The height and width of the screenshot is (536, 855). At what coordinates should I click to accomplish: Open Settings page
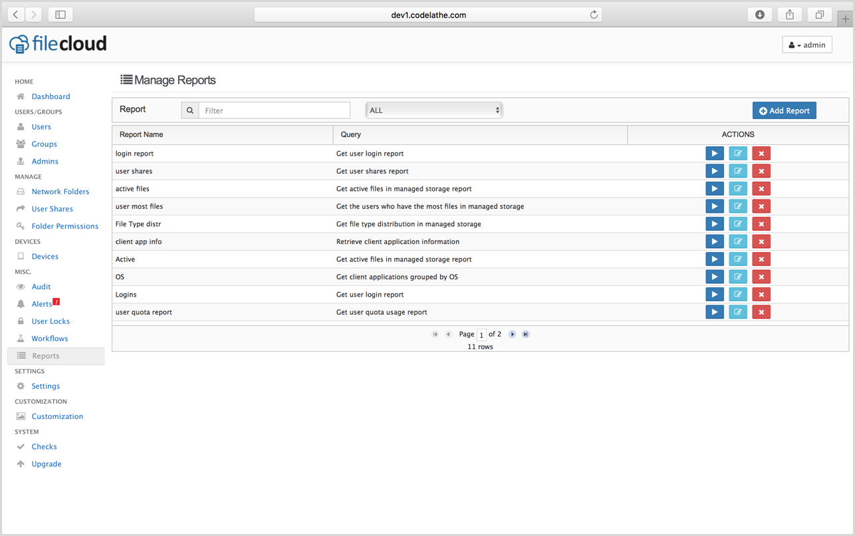46,386
